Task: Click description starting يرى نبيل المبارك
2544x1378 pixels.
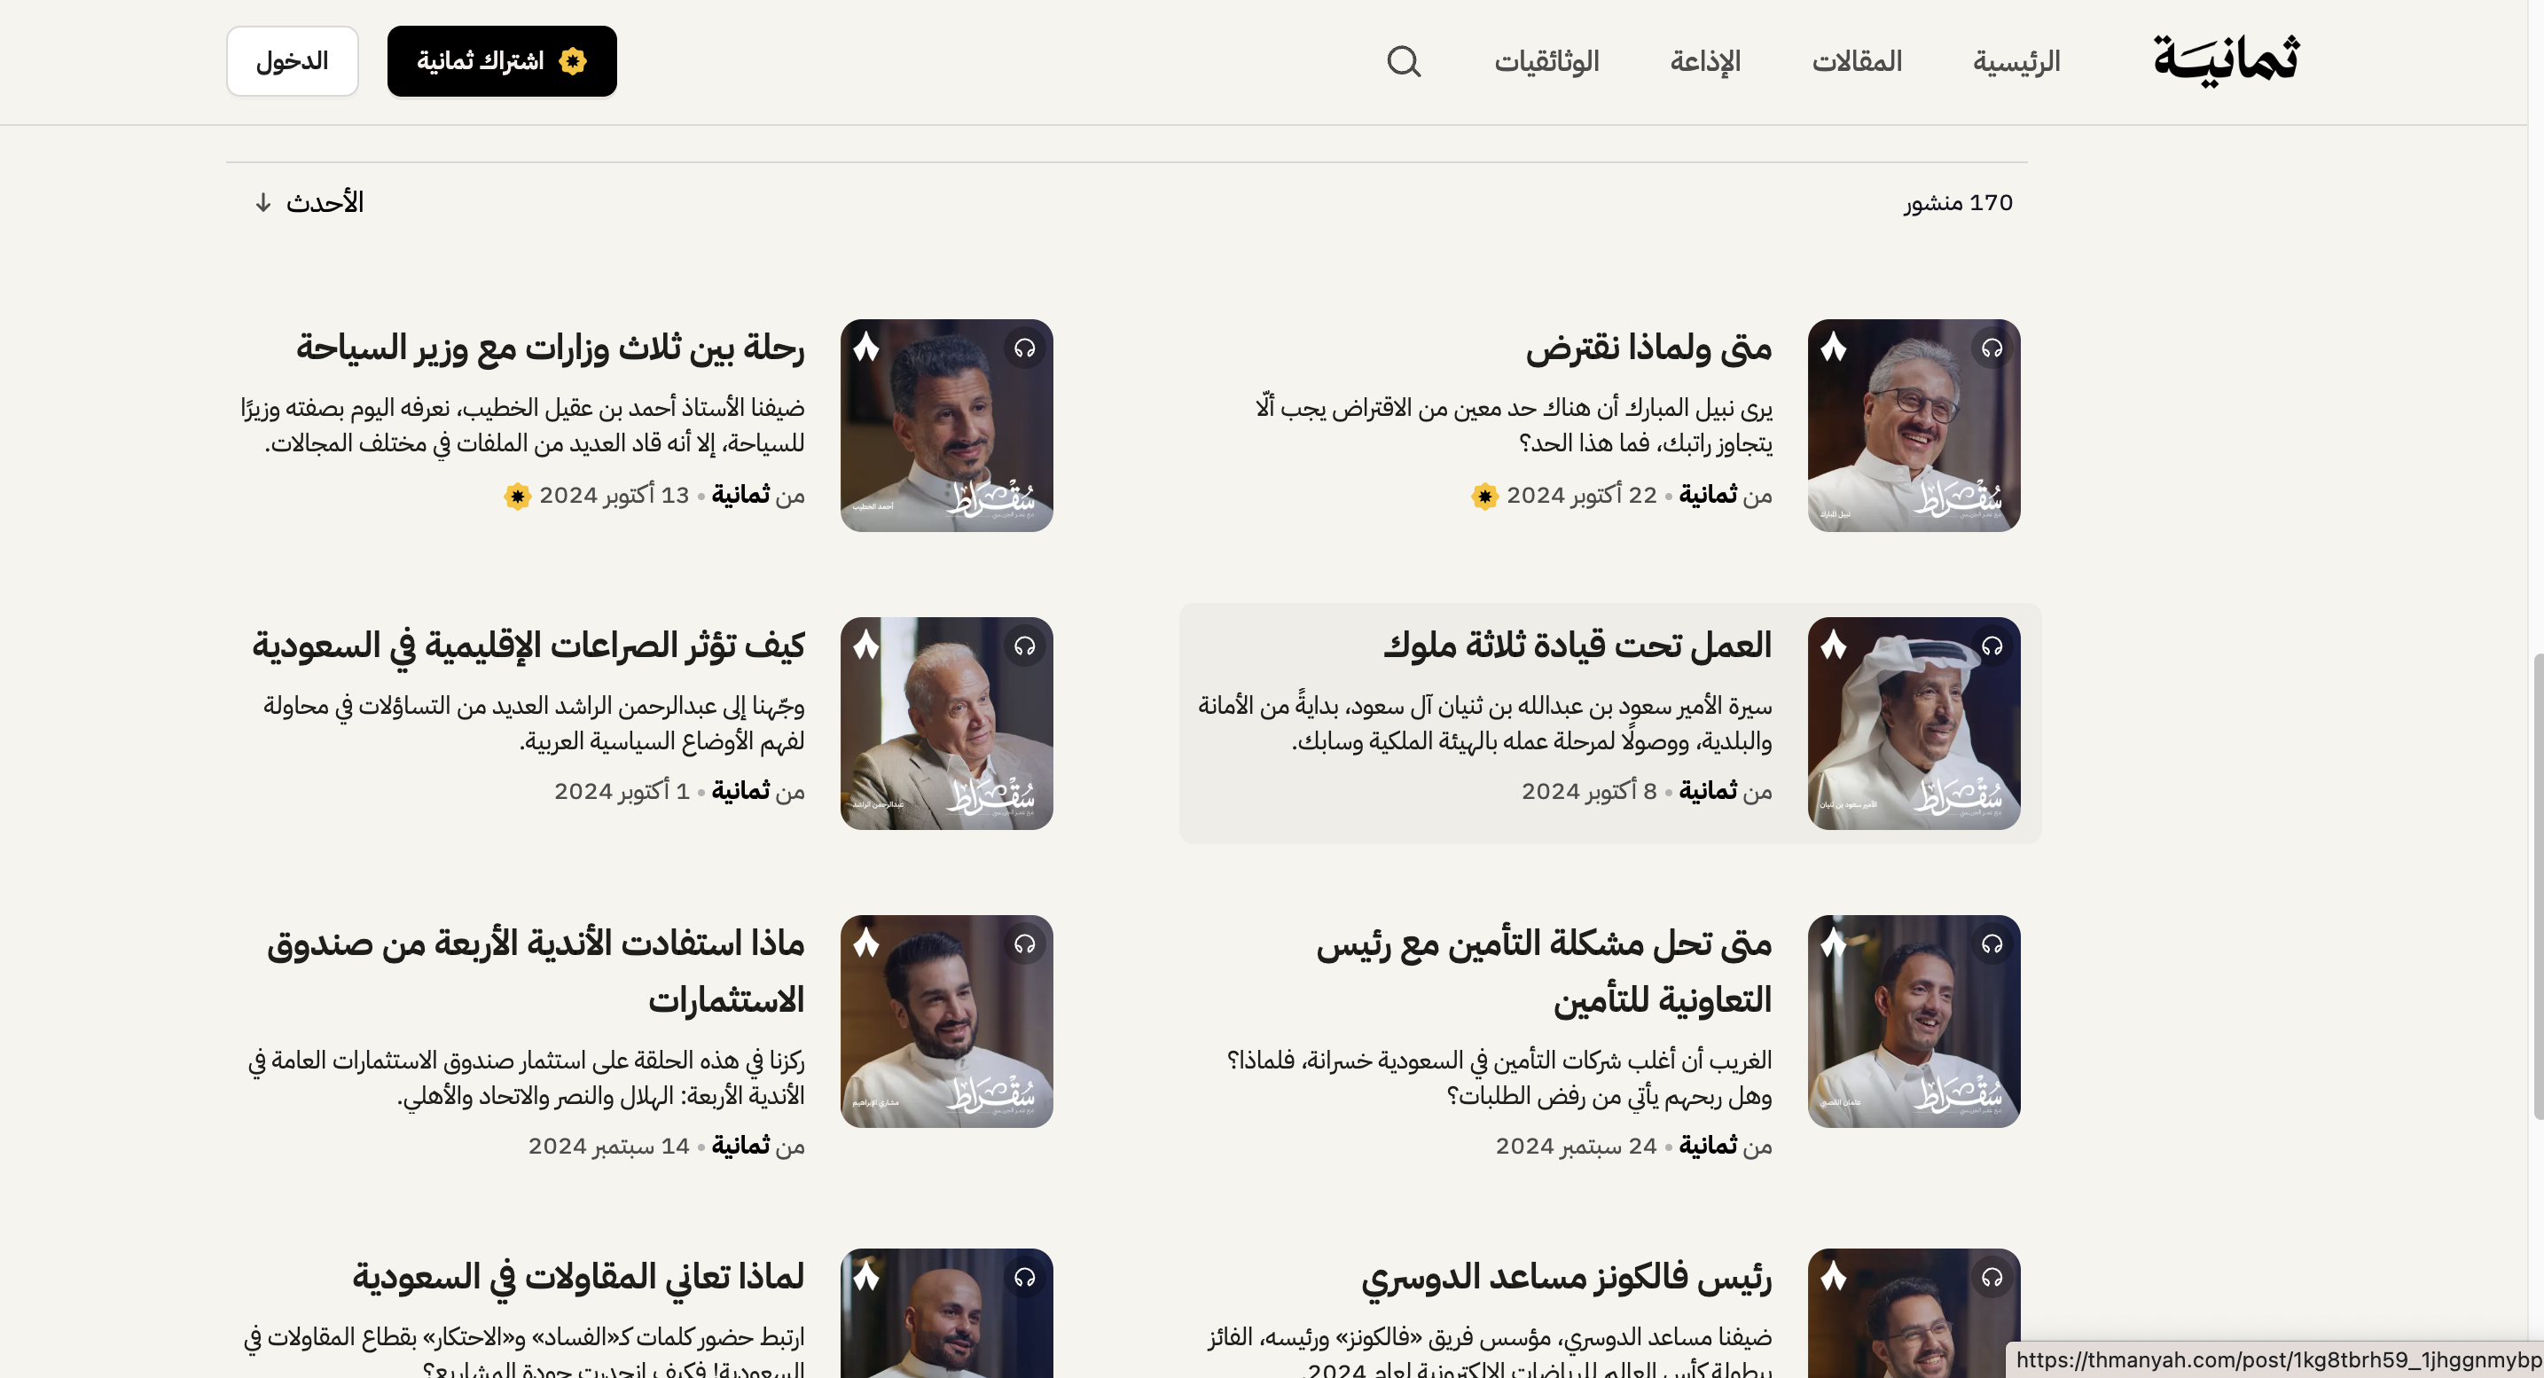Action: 1514,426
